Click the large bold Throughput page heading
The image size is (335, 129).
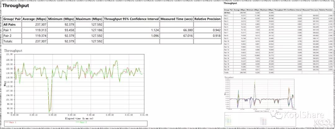(16, 6)
